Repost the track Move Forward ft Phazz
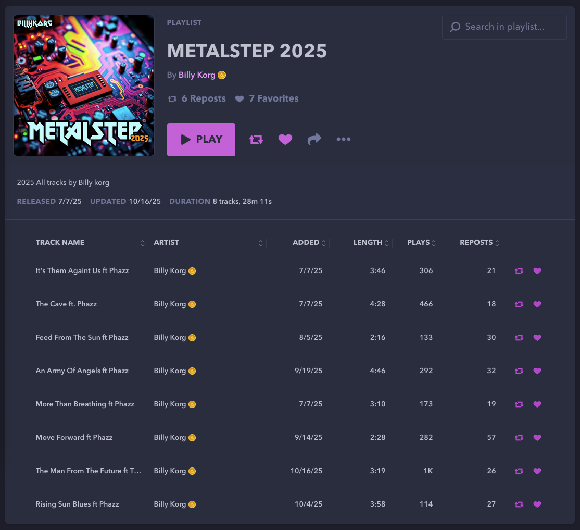The width and height of the screenshot is (580, 530). click(519, 438)
